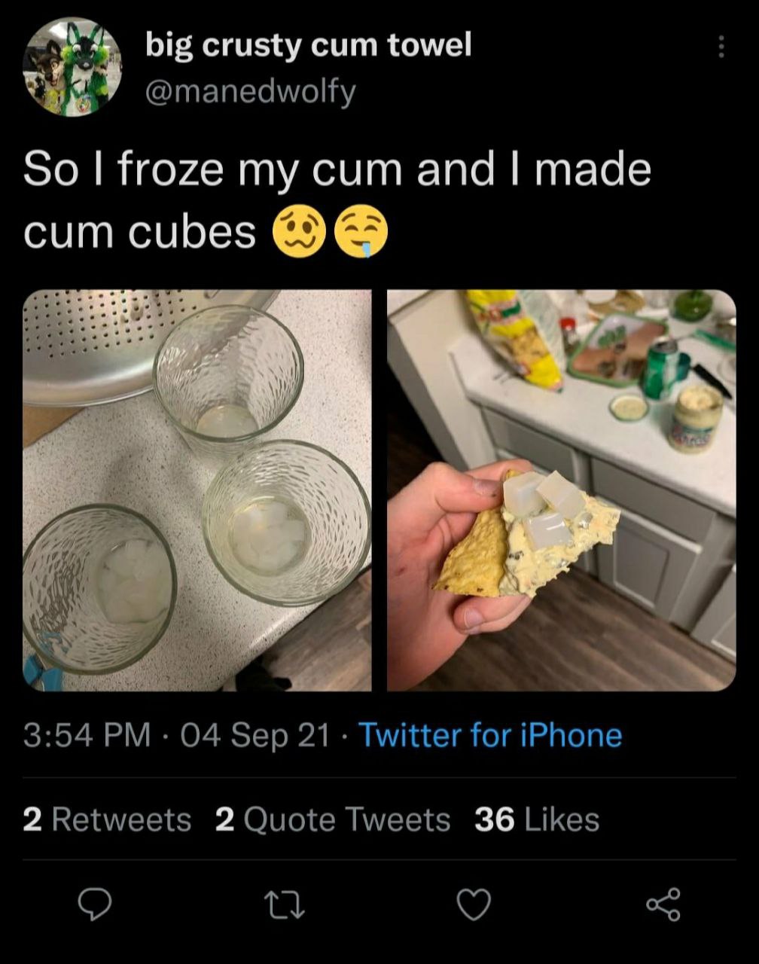The image size is (759, 964).
Task: Click the account display name
Action: pyautogui.click(x=308, y=45)
